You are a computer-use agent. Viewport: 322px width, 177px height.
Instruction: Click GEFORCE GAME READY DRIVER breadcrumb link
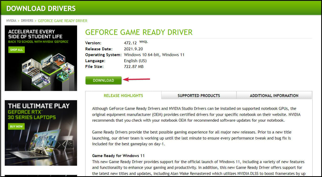(x=62, y=20)
